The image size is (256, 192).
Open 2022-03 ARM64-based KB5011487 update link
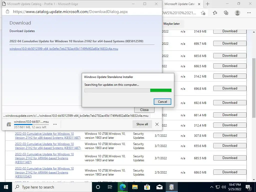[x=44, y=158]
